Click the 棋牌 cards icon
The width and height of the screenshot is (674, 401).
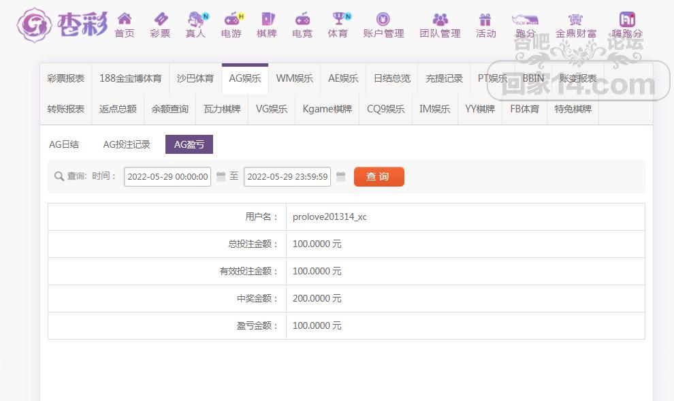tap(267, 19)
